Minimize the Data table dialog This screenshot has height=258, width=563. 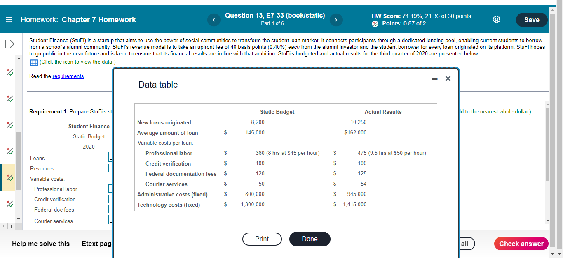pyautogui.click(x=434, y=78)
